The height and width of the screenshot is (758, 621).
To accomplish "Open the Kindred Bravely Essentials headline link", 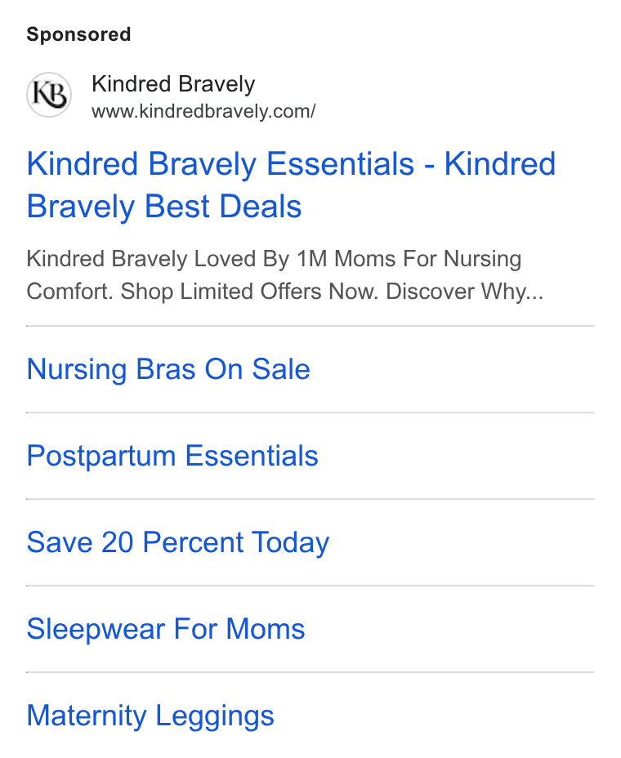I will click(291, 185).
